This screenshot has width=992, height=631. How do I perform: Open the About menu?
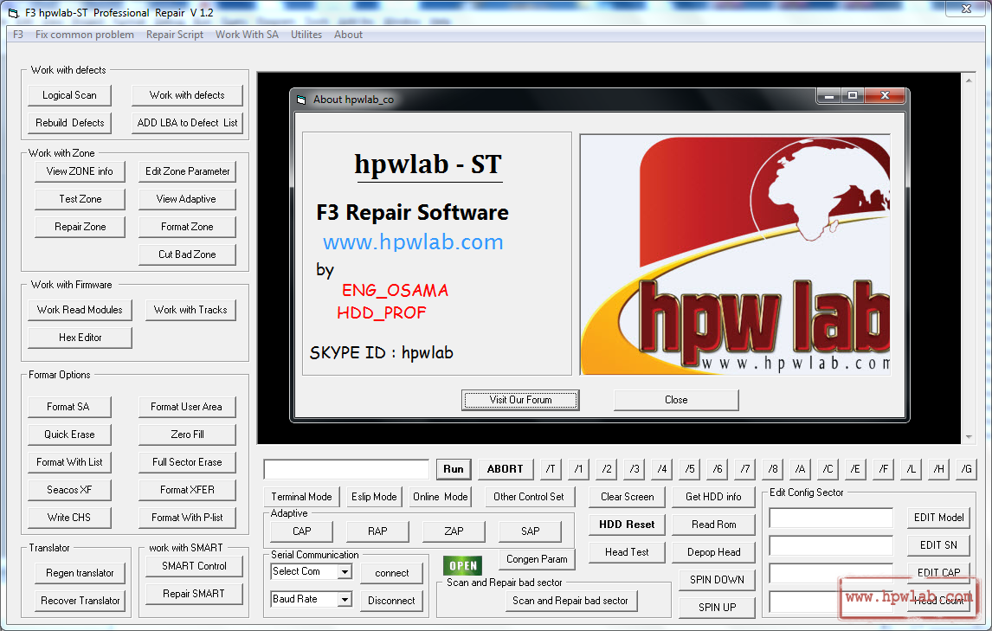pyautogui.click(x=348, y=34)
